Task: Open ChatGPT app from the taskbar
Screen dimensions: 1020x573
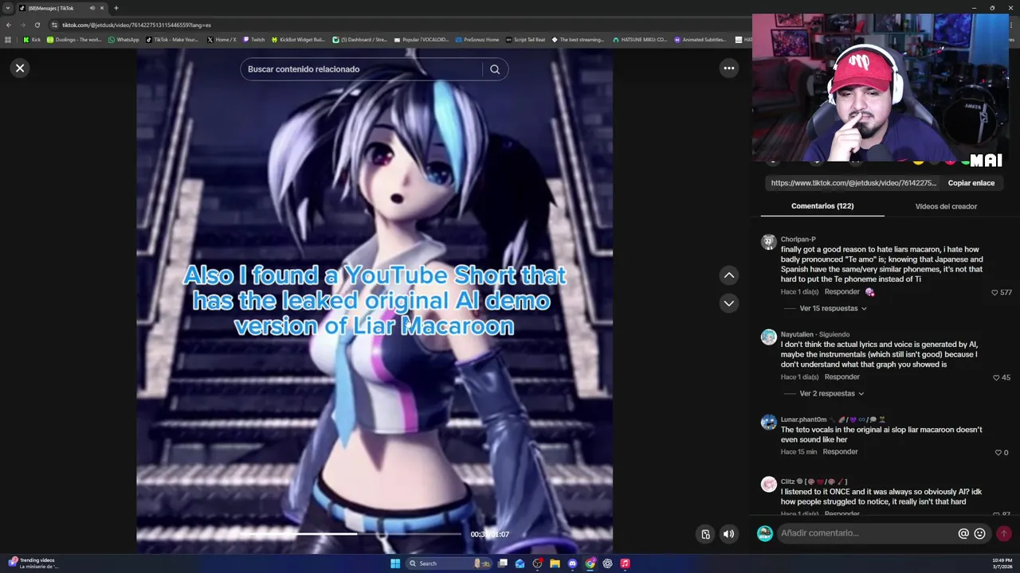Action: tap(607, 563)
